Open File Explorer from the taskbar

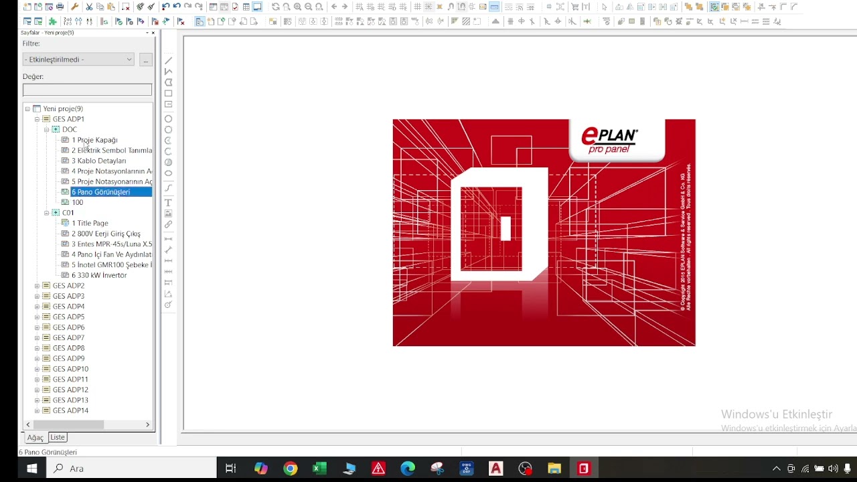pyautogui.click(x=554, y=469)
